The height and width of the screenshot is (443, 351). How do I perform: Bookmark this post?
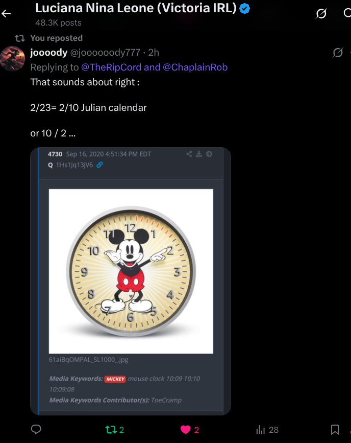pyautogui.click(x=335, y=430)
